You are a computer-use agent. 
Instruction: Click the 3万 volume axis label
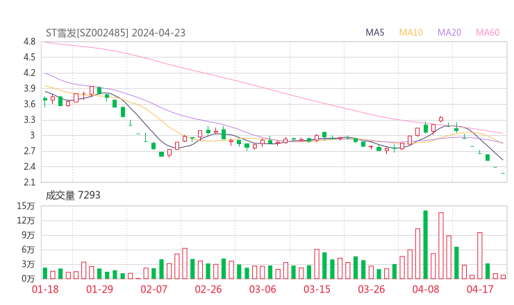coord(28,264)
